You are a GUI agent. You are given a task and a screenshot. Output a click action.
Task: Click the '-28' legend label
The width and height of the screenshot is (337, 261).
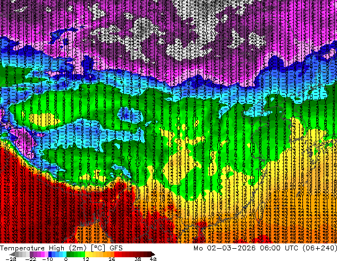point(11,259)
